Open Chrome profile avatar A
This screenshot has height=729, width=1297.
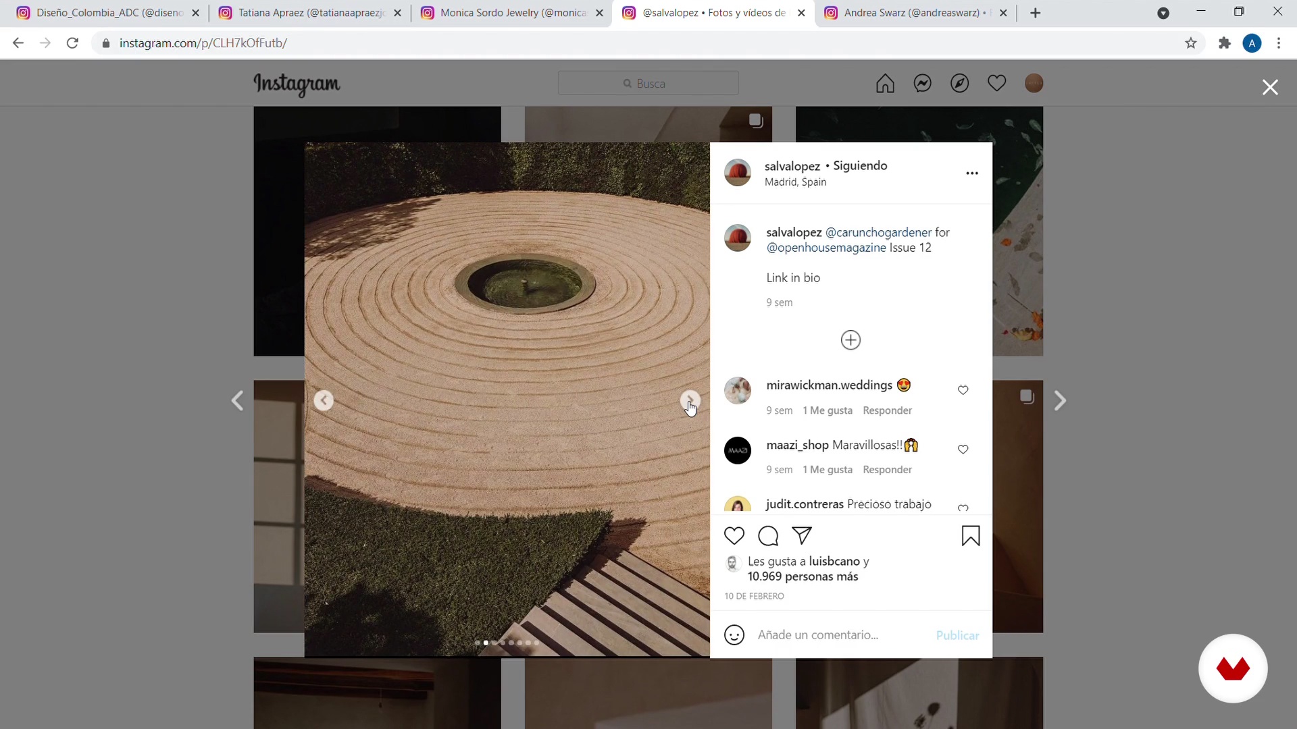point(1252,43)
